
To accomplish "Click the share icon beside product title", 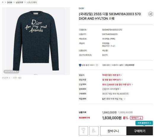I will tap(150, 14).
